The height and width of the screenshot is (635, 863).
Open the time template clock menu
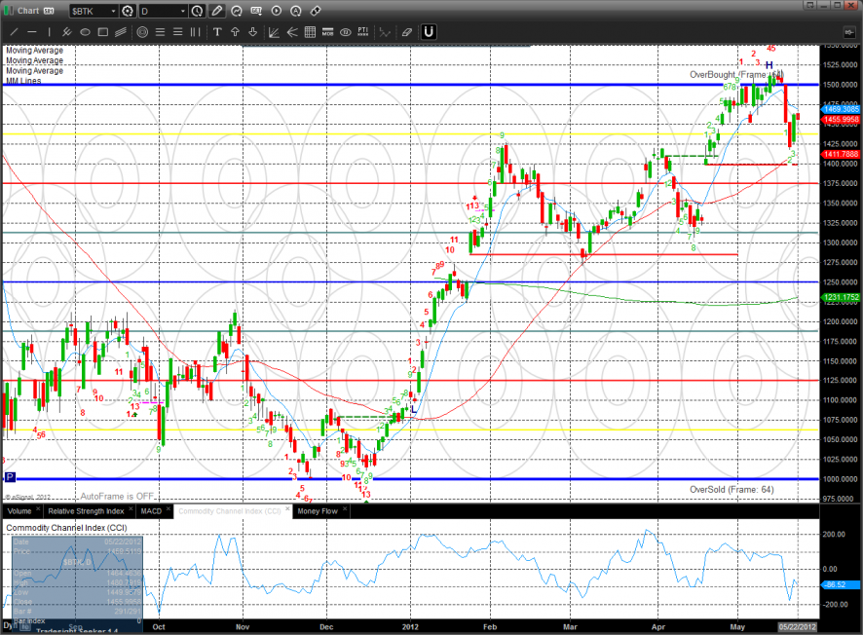198,11
